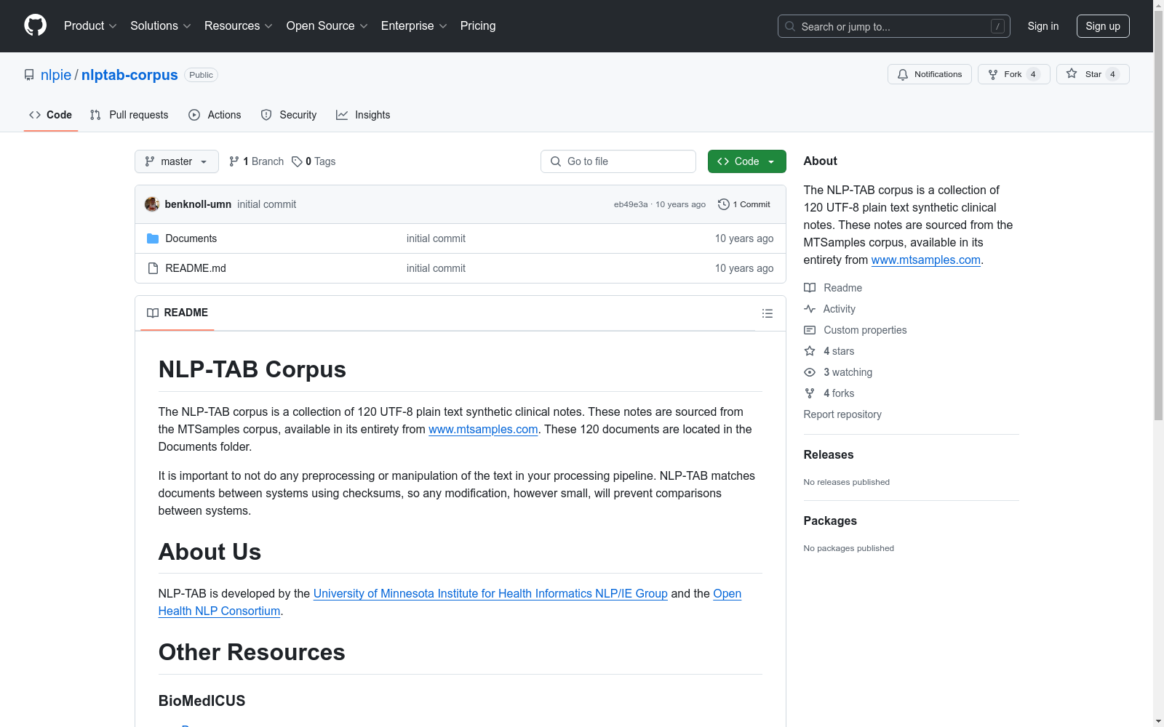1164x727 pixels.
Task: Click the Sign up button
Action: [x=1103, y=26]
